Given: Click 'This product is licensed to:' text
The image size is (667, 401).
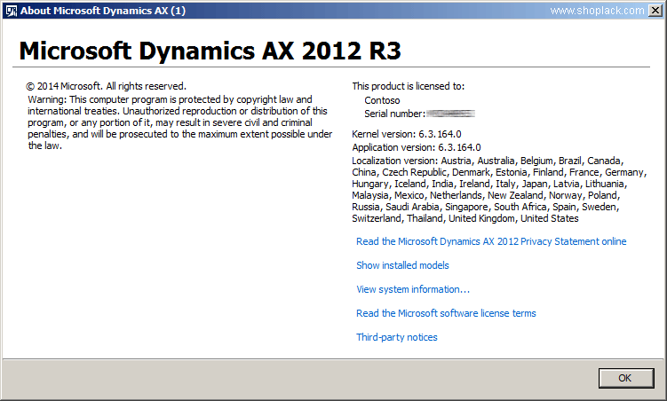Looking at the screenshot, I should (409, 86).
